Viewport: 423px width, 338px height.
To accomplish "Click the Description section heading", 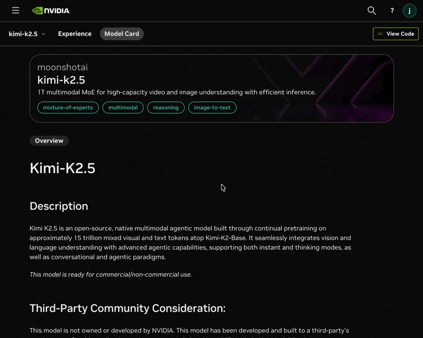I will click(x=59, y=206).
